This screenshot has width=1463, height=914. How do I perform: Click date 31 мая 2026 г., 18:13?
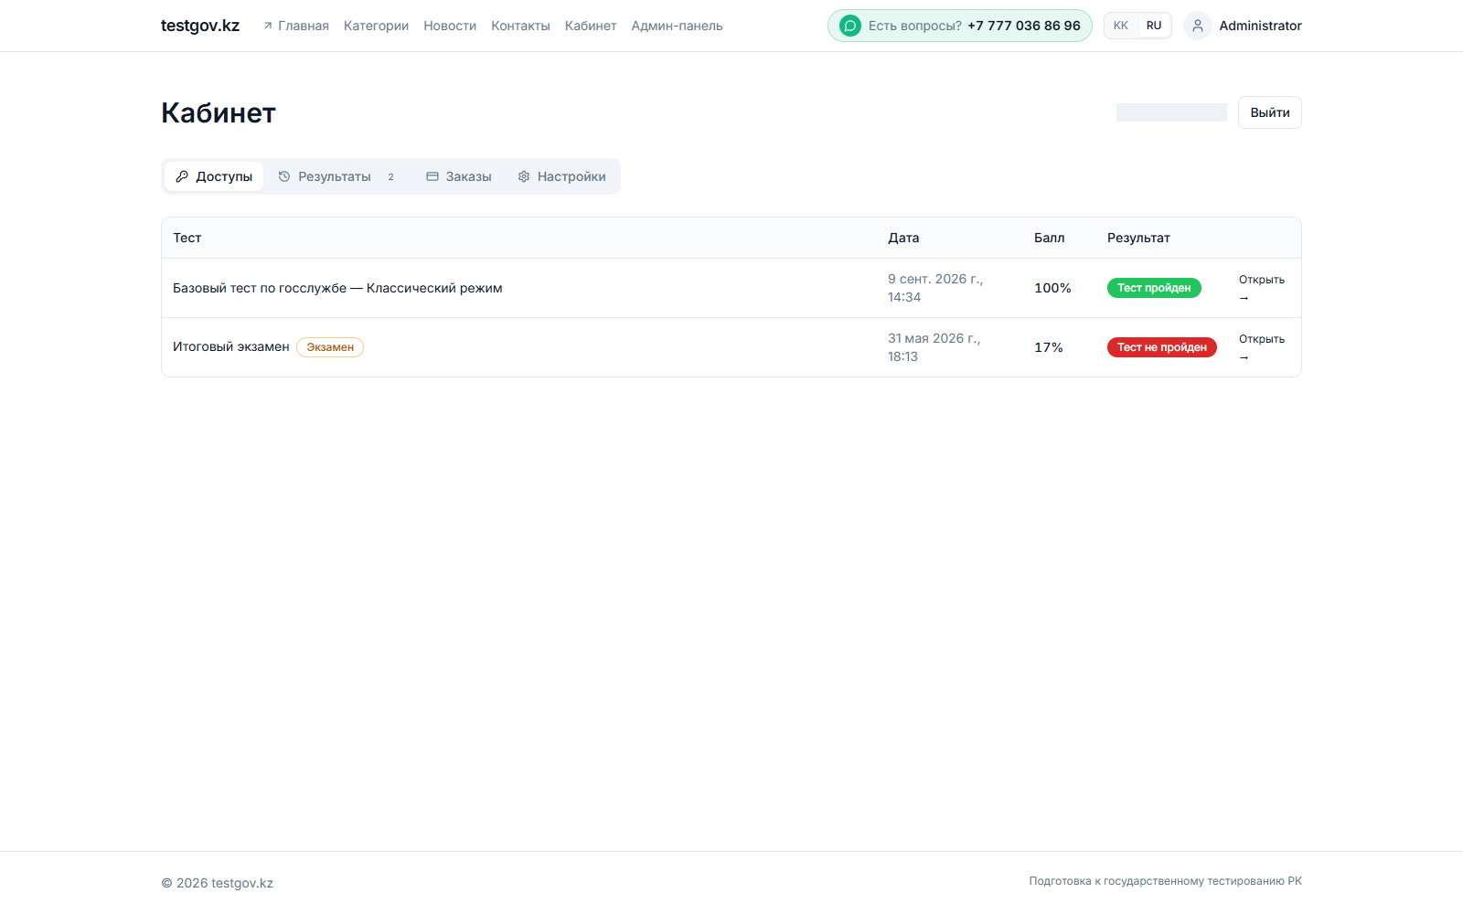pyautogui.click(x=934, y=347)
